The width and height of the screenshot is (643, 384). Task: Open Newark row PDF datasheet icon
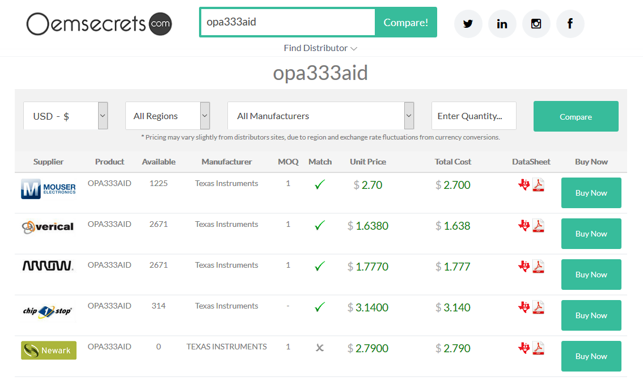point(539,348)
